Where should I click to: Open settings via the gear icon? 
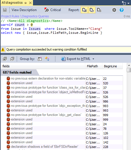(x=114, y=10)
